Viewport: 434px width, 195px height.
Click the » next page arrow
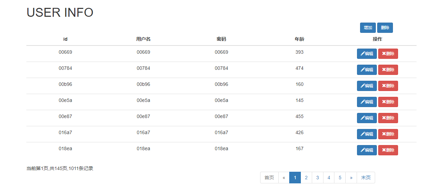(x=351, y=178)
